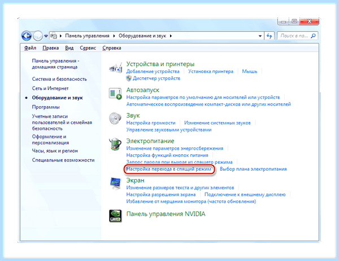This screenshot has height=261, width=339.
Task: Click the Электропитание battery icon
Action: coord(115,144)
